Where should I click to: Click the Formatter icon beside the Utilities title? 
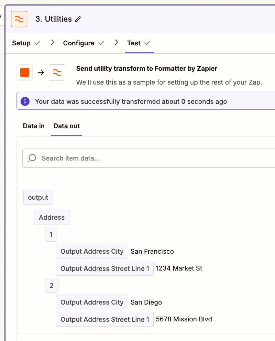click(19, 19)
